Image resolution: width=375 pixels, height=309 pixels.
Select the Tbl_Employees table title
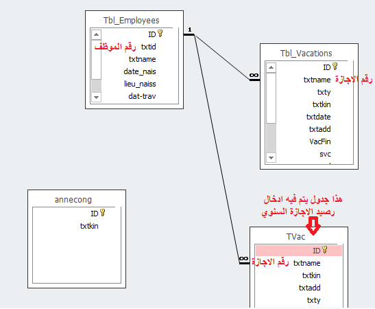(132, 21)
